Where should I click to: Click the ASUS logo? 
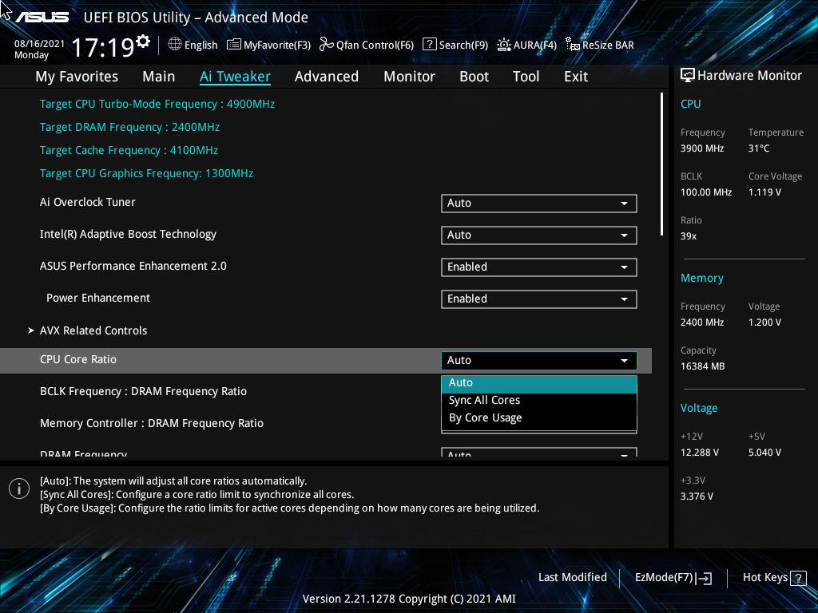[42, 18]
